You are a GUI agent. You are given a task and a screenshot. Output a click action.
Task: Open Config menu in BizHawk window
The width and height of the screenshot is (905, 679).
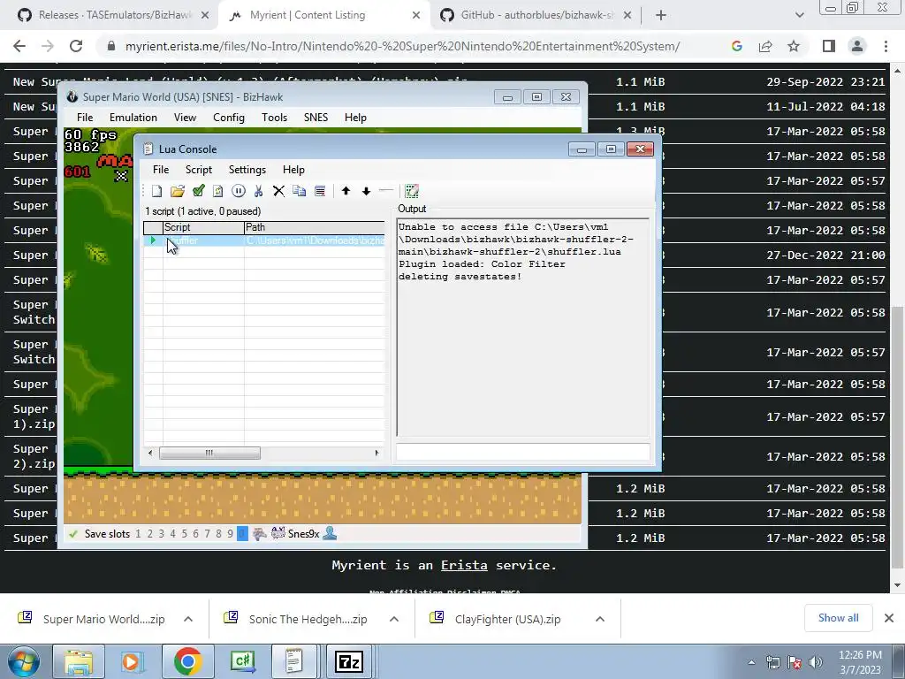229,118
